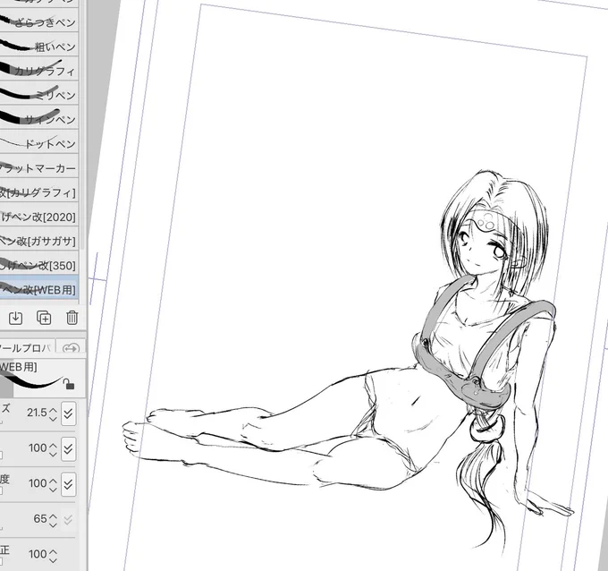The height and width of the screenshot is (571, 608).
Task: Click the 65 value field
Action: pos(40,518)
